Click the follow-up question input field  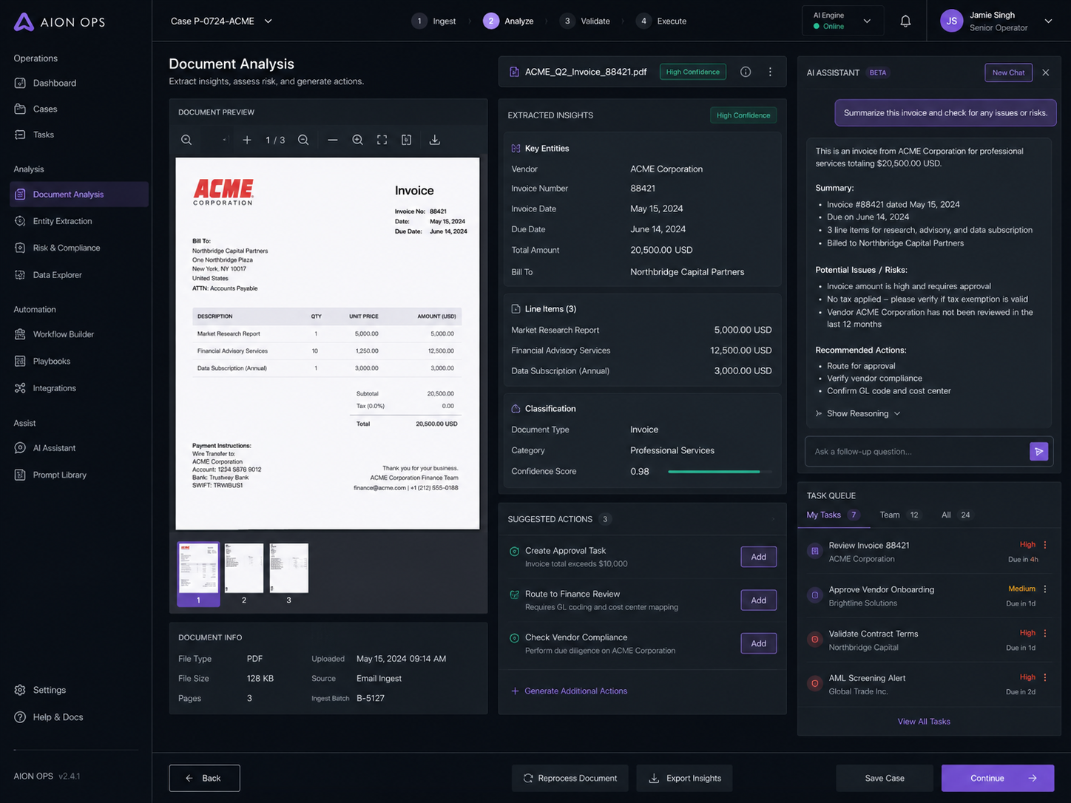[916, 451]
